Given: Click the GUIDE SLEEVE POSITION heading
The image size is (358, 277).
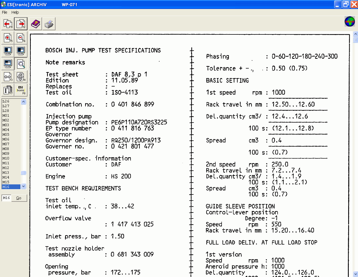Looking at the screenshot, I should tap(240, 206).
